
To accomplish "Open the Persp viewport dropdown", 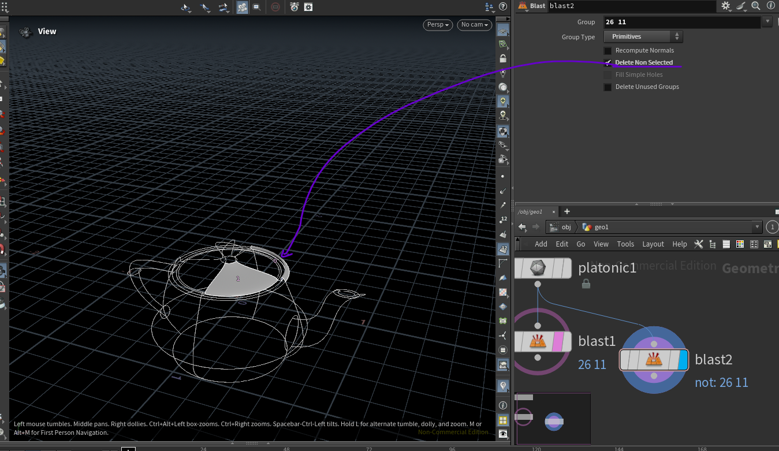I will click(x=438, y=25).
